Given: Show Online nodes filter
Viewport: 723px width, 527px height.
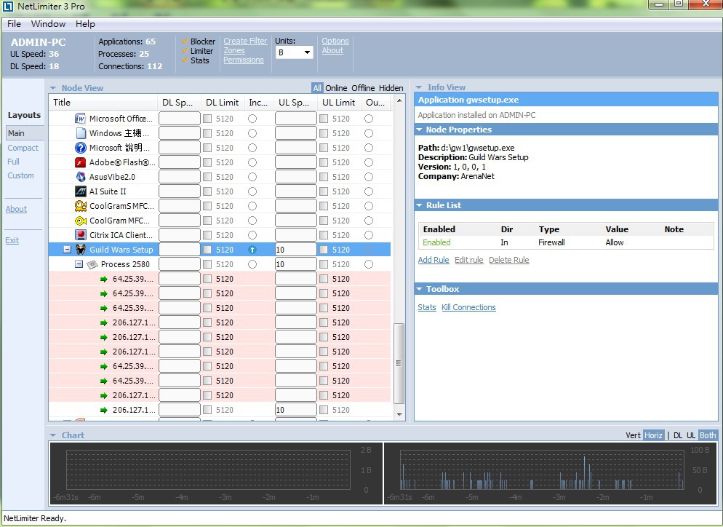Looking at the screenshot, I should tap(336, 88).
